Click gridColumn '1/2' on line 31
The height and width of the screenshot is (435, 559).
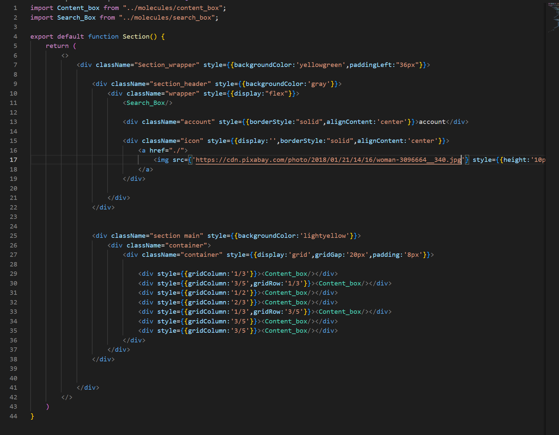pyautogui.click(x=240, y=293)
